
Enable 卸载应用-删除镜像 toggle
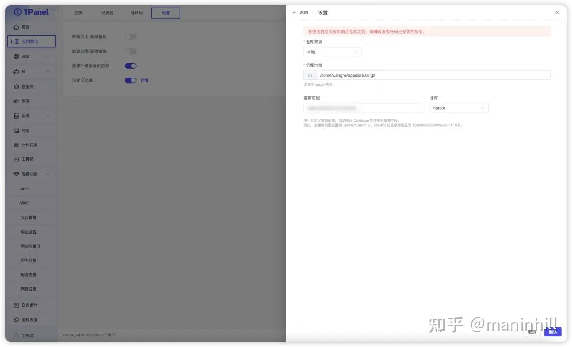(130, 51)
